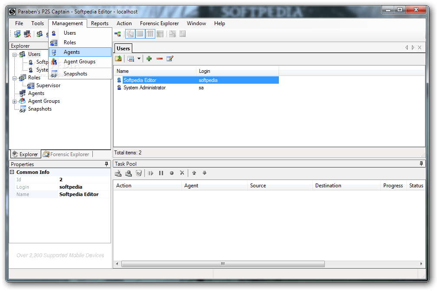Click the Progress column header in Task Pool
The height and width of the screenshot is (291, 438).
pos(393,186)
